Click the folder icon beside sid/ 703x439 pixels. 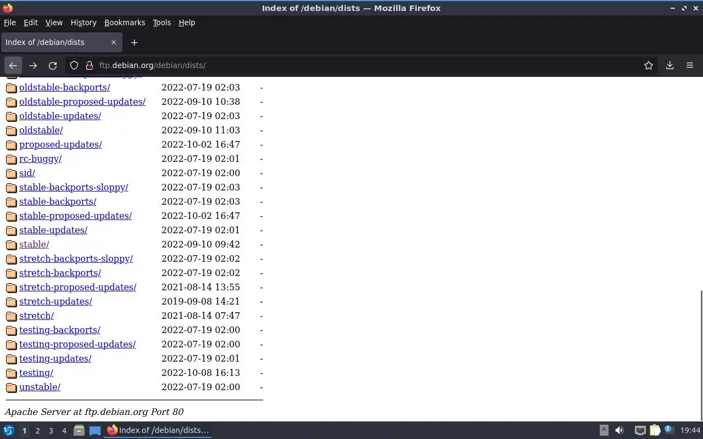point(11,173)
